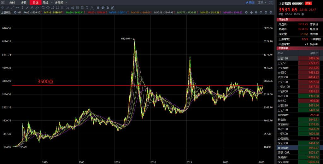The image size is (323, 164).
Task: Select the measure range tool
Action: 87,8
